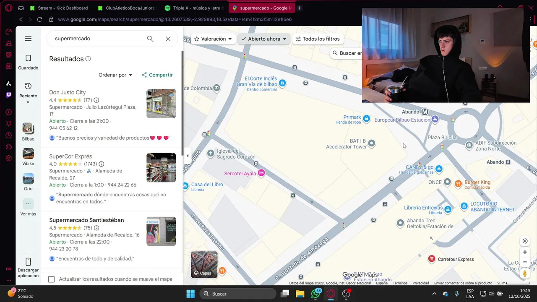
Task: Click El Corte Inglés map marker
Action: (282, 83)
